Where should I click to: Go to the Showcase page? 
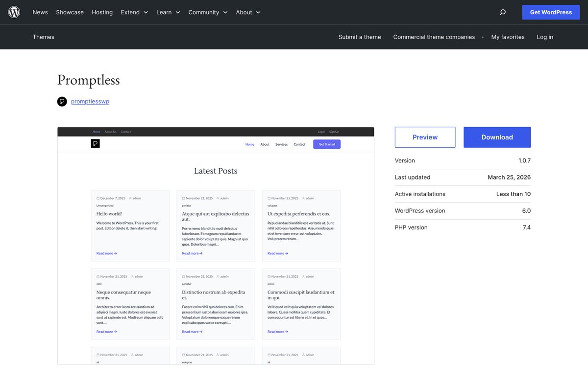click(70, 12)
